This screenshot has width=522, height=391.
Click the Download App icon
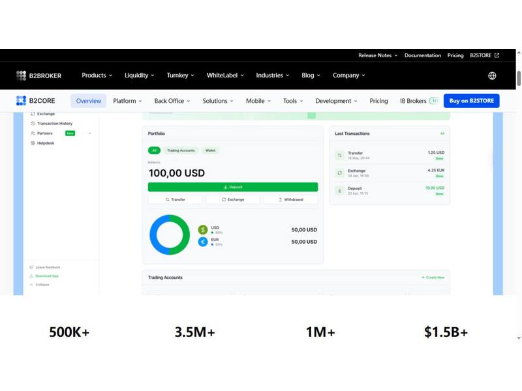tap(31, 276)
